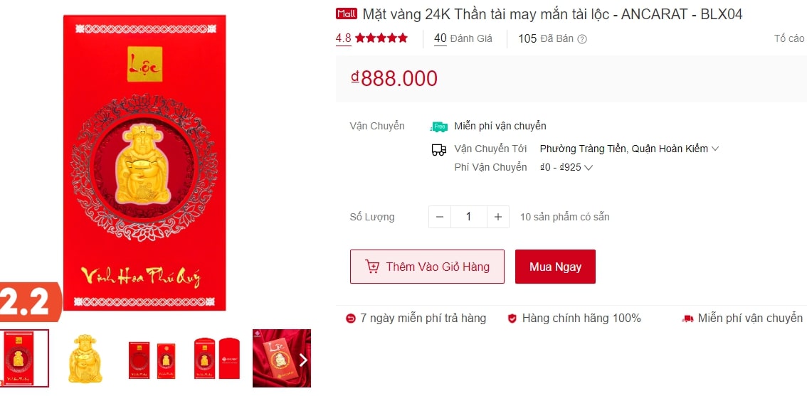Viewport: 807px width, 396px height.
Task: Click the red truck icon for Miễn phí vận chuyển
Action: click(687, 319)
